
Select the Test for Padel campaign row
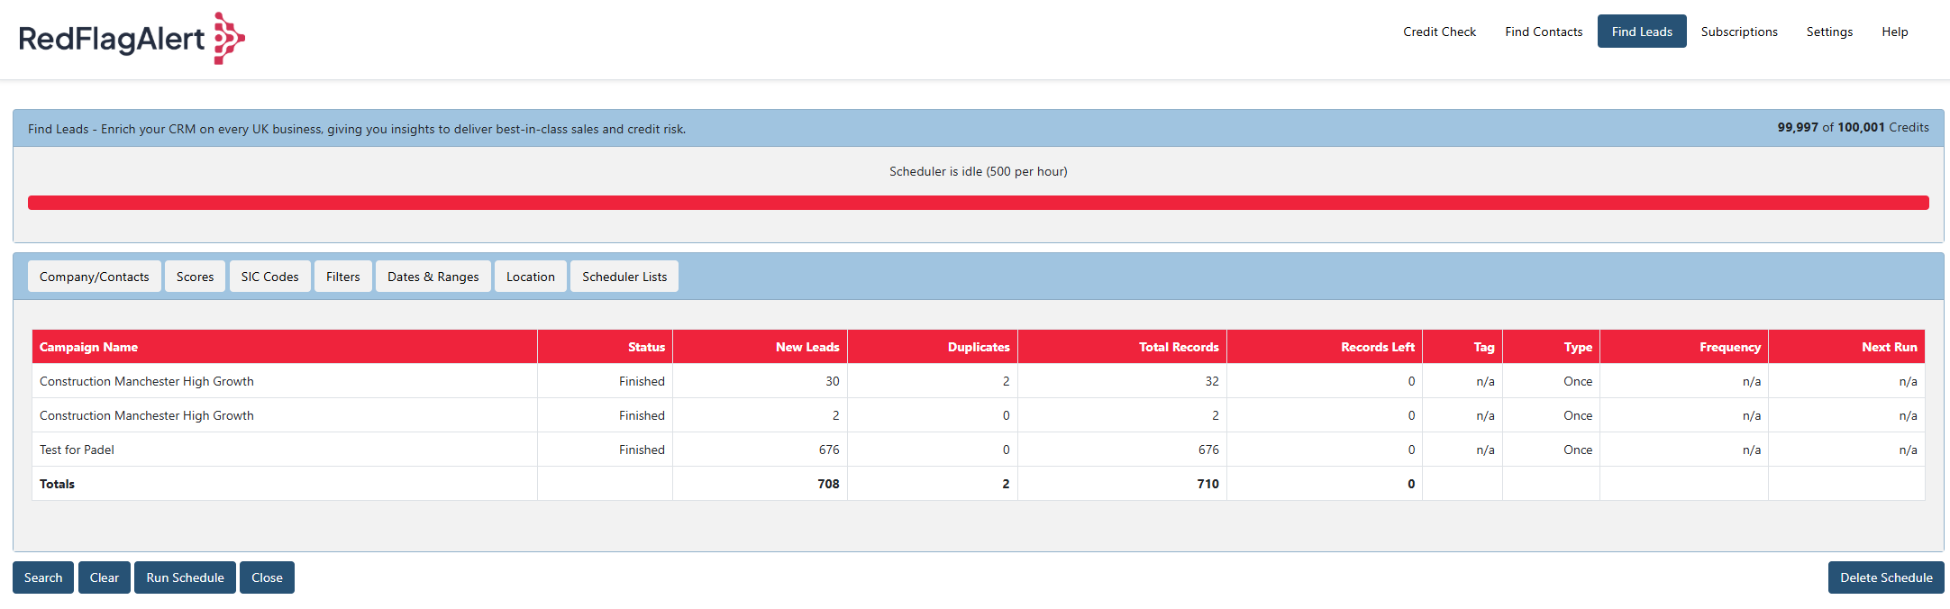978,450
